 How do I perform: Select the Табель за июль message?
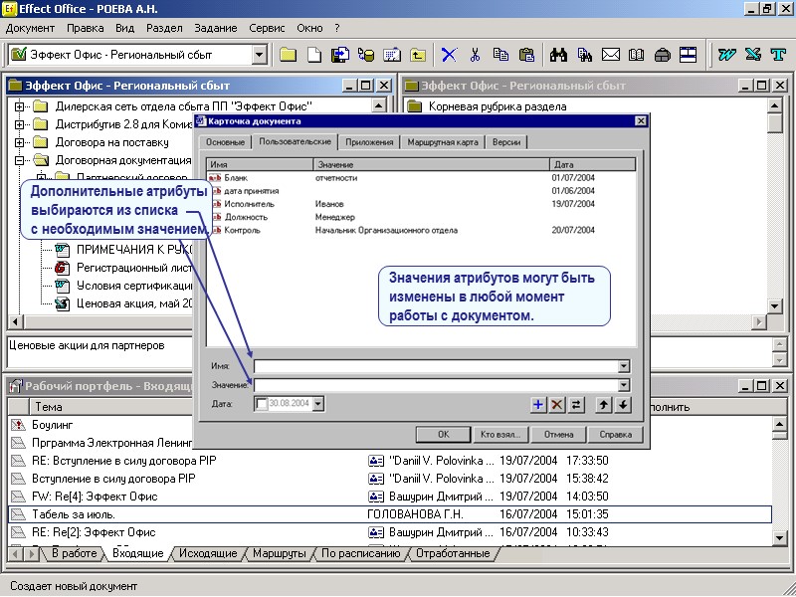tap(390, 514)
